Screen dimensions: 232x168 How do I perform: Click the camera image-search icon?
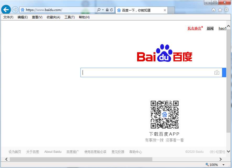pyautogui.click(x=217, y=72)
